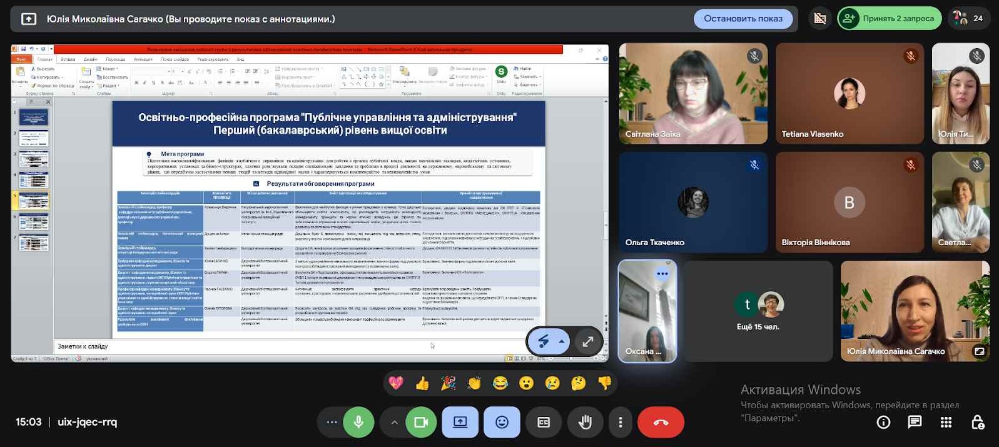Screen dimensions: 999x447
Task: Open the in-call chat panel
Action: [x=915, y=423]
